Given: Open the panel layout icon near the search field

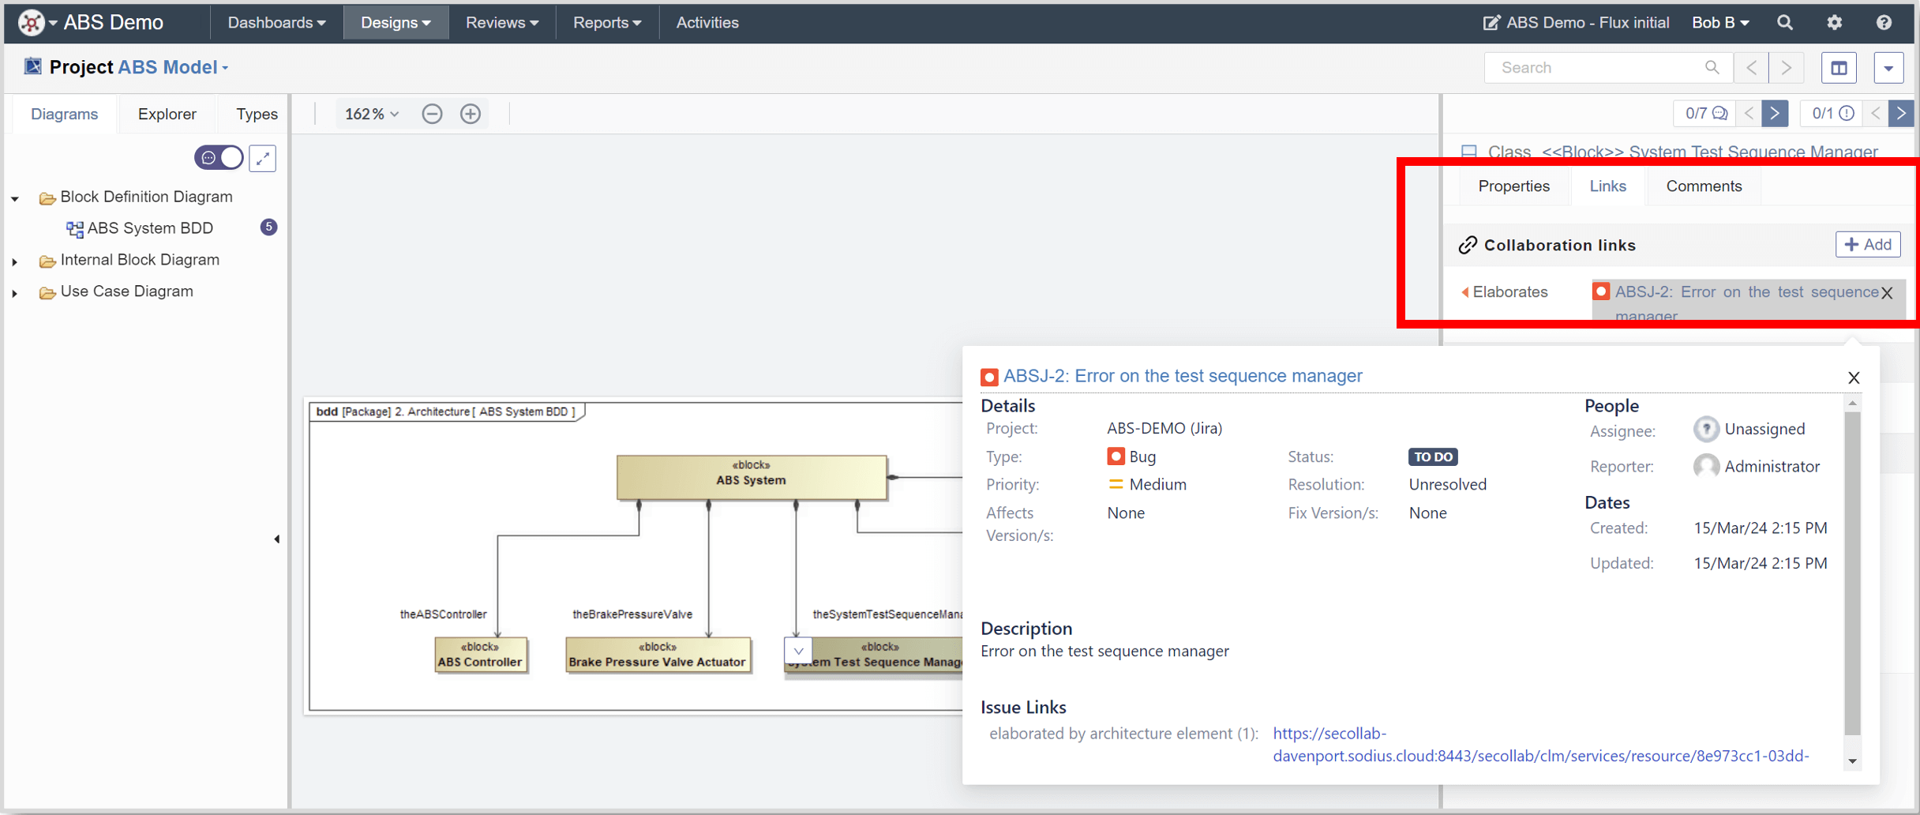Looking at the screenshot, I should [x=1839, y=67].
